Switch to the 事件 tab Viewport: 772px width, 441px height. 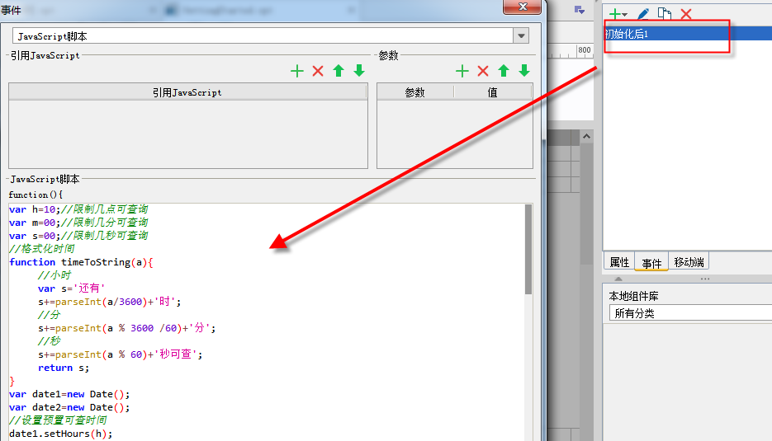click(651, 262)
